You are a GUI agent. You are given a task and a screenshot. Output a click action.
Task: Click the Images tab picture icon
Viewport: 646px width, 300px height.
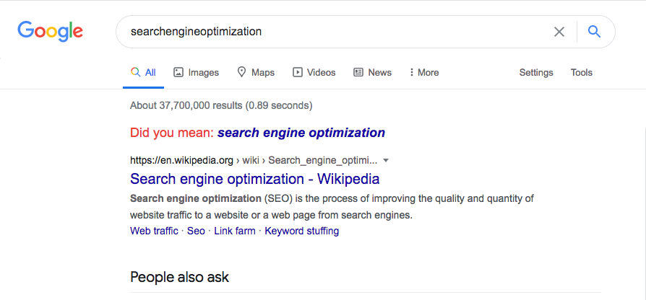(x=178, y=72)
